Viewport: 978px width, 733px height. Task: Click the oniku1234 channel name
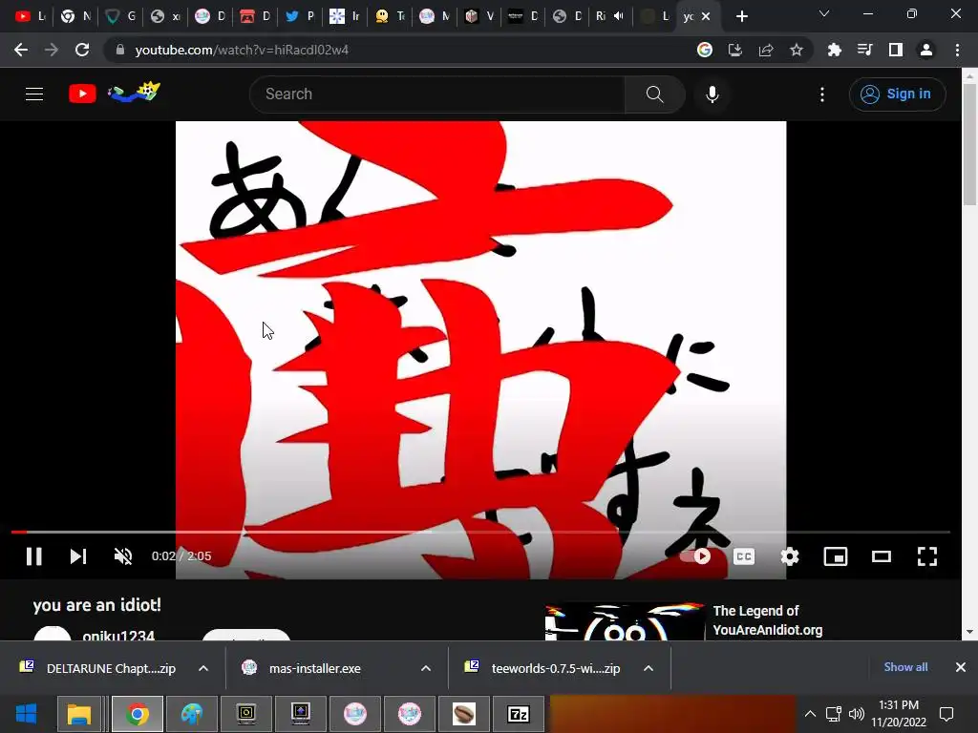coord(118,635)
